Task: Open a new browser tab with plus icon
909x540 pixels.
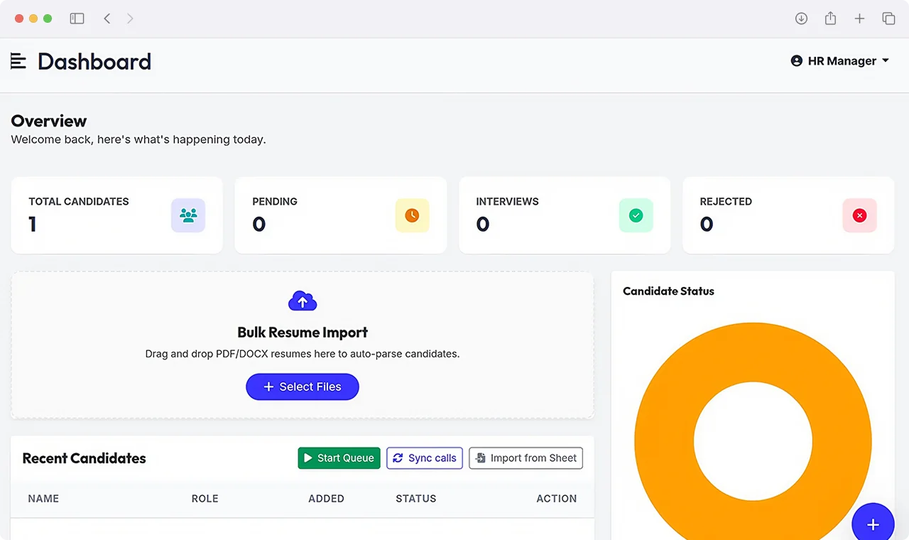Action: 859,18
